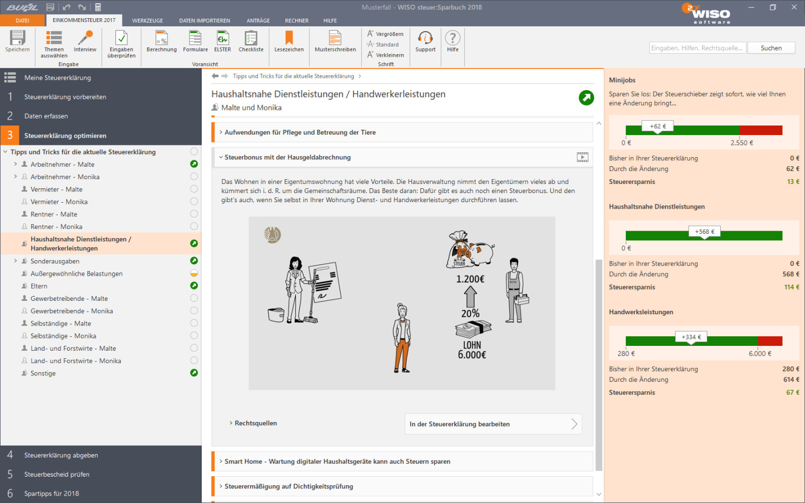Image resolution: width=805 pixels, height=503 pixels.
Task: Click the yellow status indicator for Außergewöhnliche Belastungen
Action: pyautogui.click(x=194, y=273)
